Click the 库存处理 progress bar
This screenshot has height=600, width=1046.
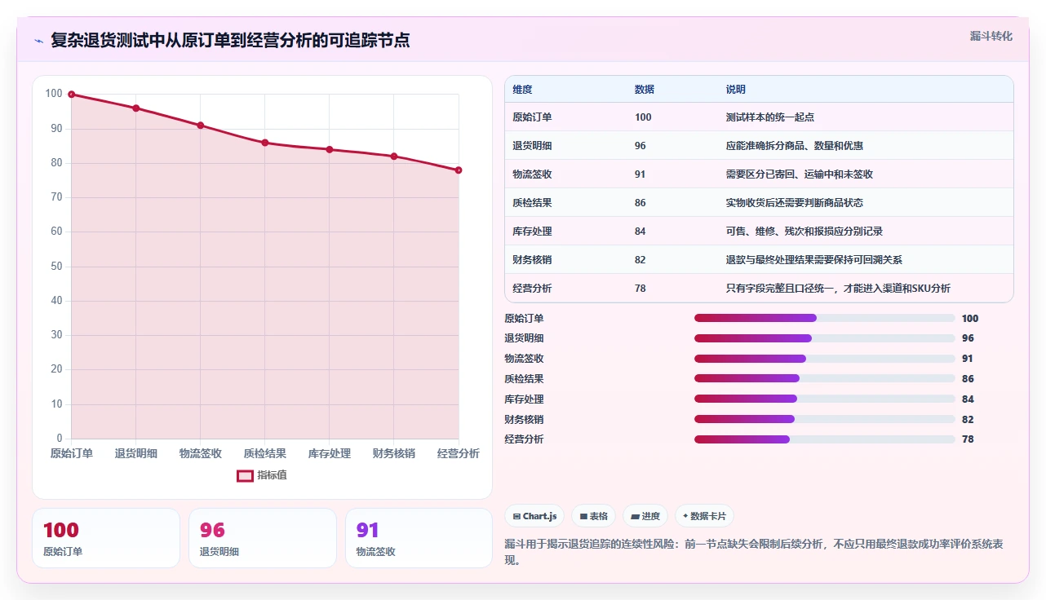[824, 399]
